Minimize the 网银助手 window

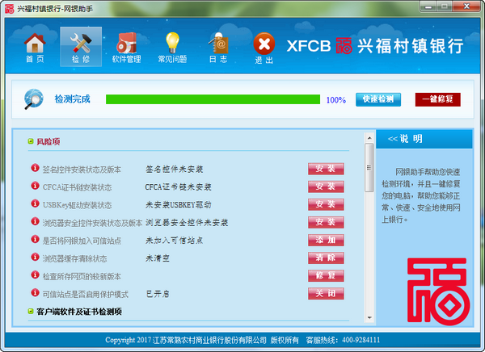tap(428, 6)
